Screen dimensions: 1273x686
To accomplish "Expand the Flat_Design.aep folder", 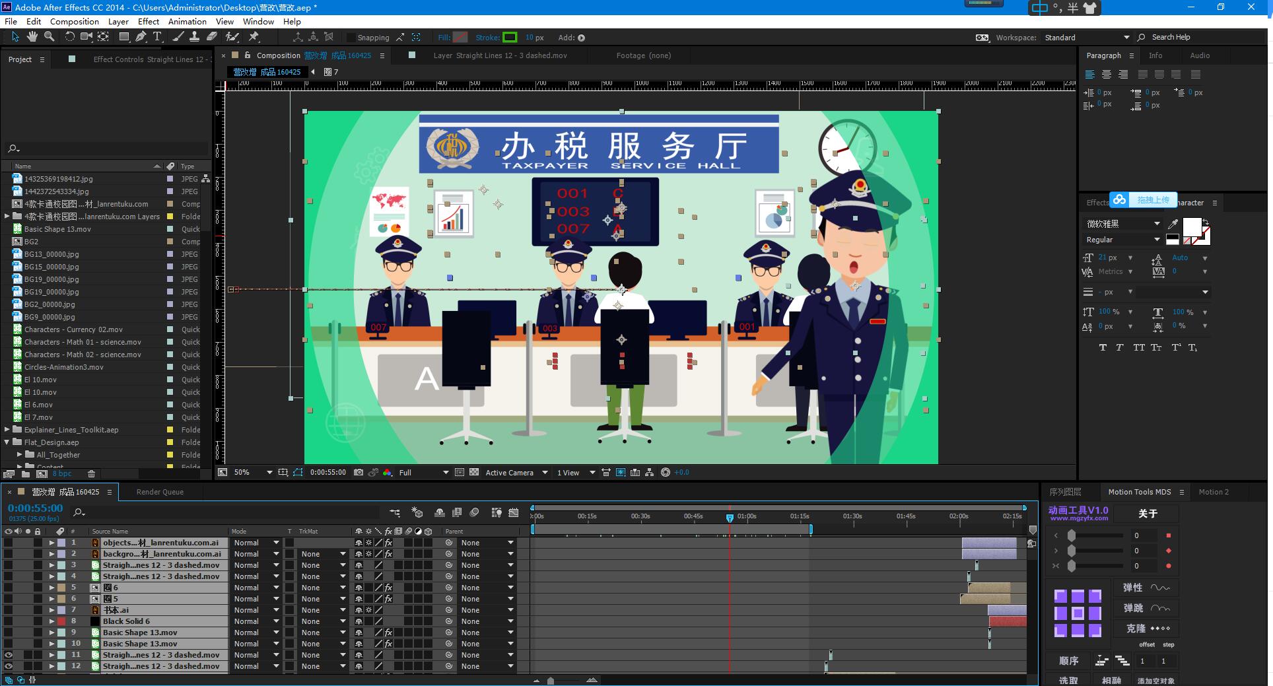I will click(7, 442).
